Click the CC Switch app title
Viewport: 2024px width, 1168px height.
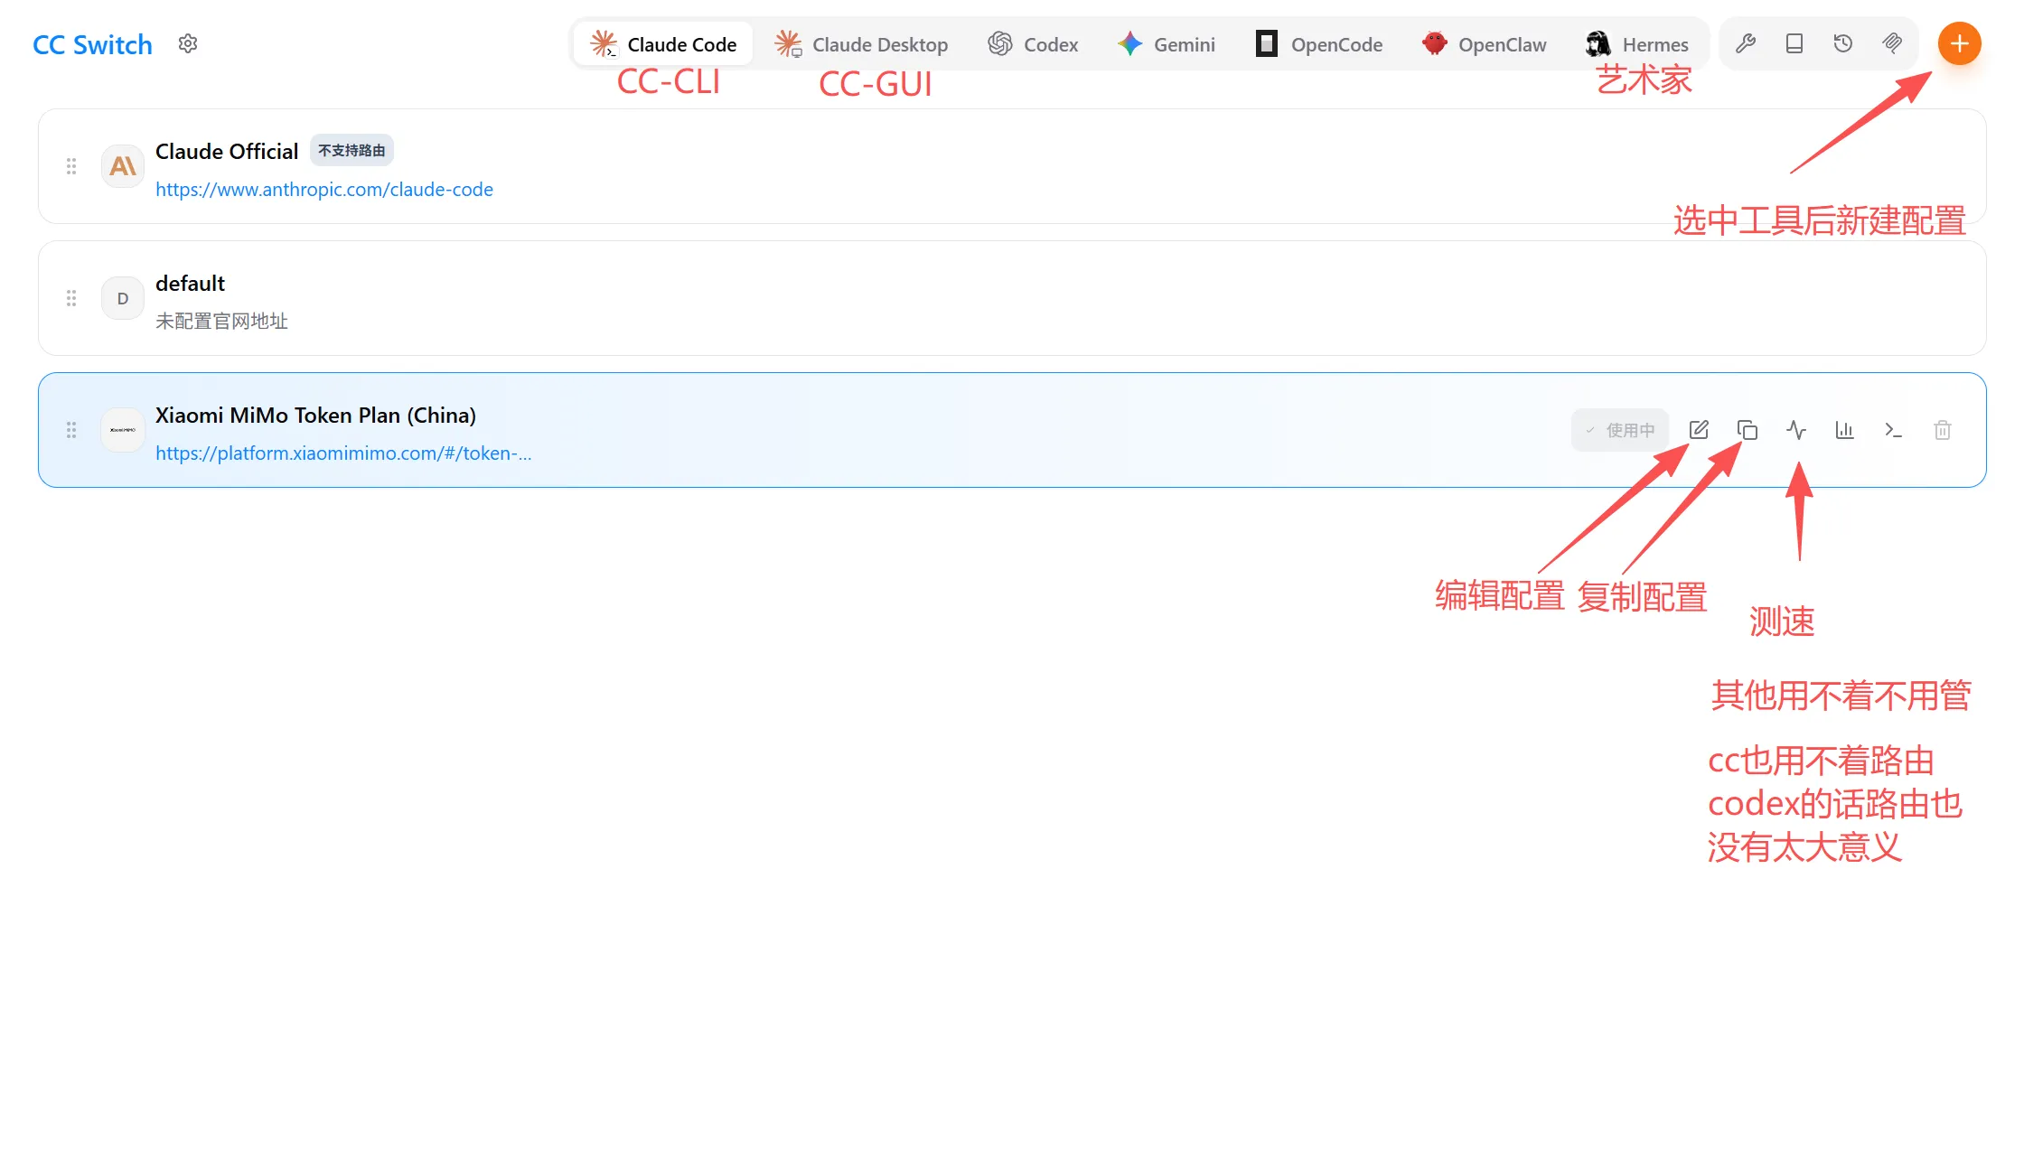point(92,44)
